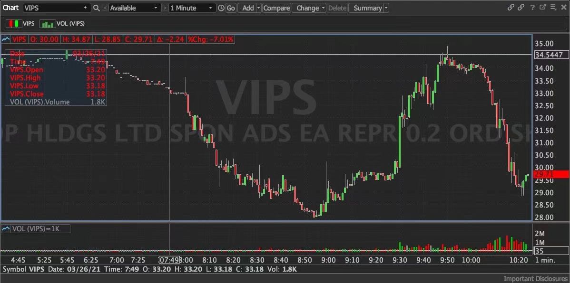Click the 32.00 price axis label
This screenshot has width=570, height=283.
pyautogui.click(x=544, y=118)
